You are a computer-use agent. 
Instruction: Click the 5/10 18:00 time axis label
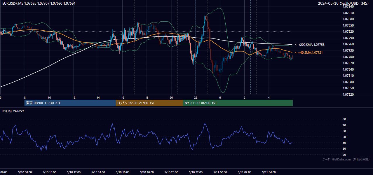(147, 172)
